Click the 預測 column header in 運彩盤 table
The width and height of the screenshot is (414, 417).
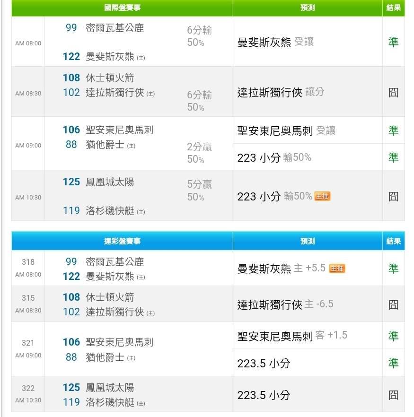[308, 241]
